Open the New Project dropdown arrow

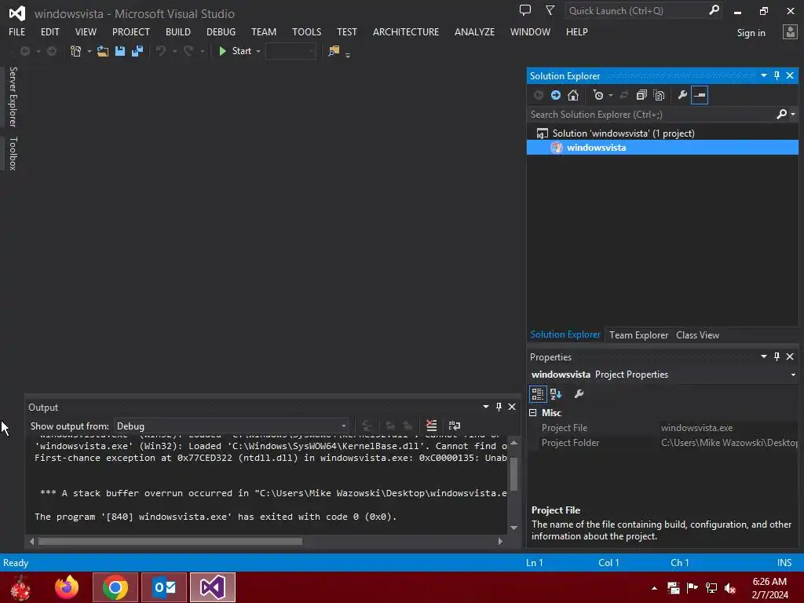pos(90,51)
